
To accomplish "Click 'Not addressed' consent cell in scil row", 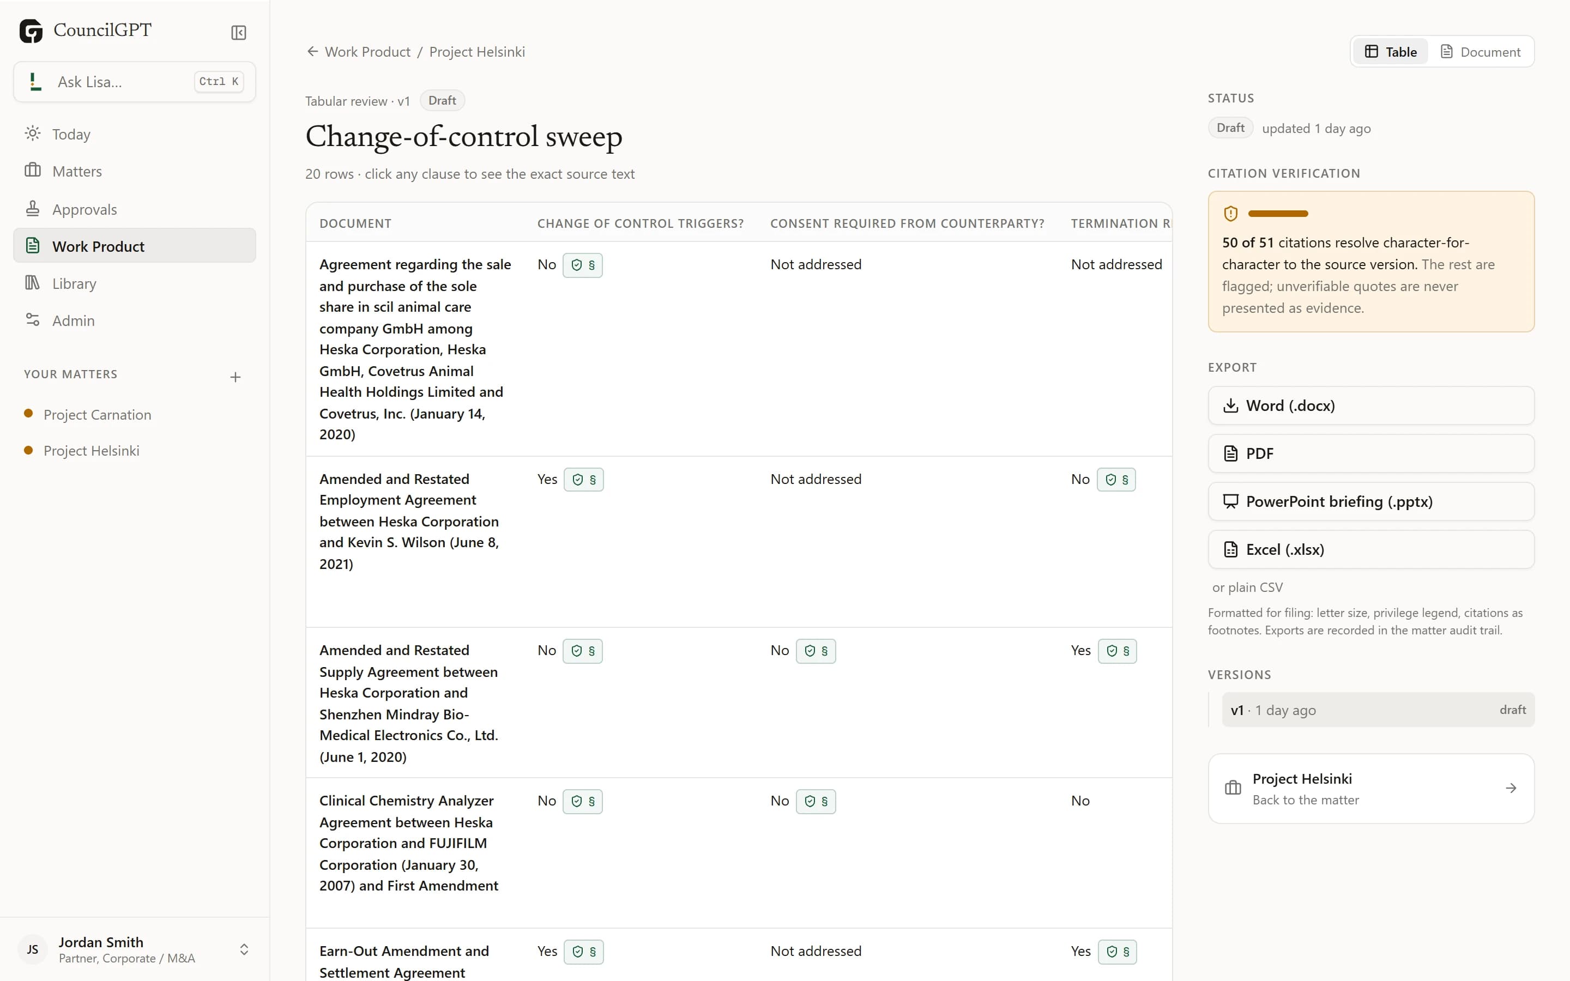I will click(816, 265).
